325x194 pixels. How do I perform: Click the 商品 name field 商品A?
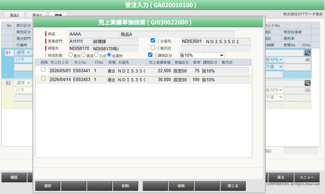click(177, 34)
